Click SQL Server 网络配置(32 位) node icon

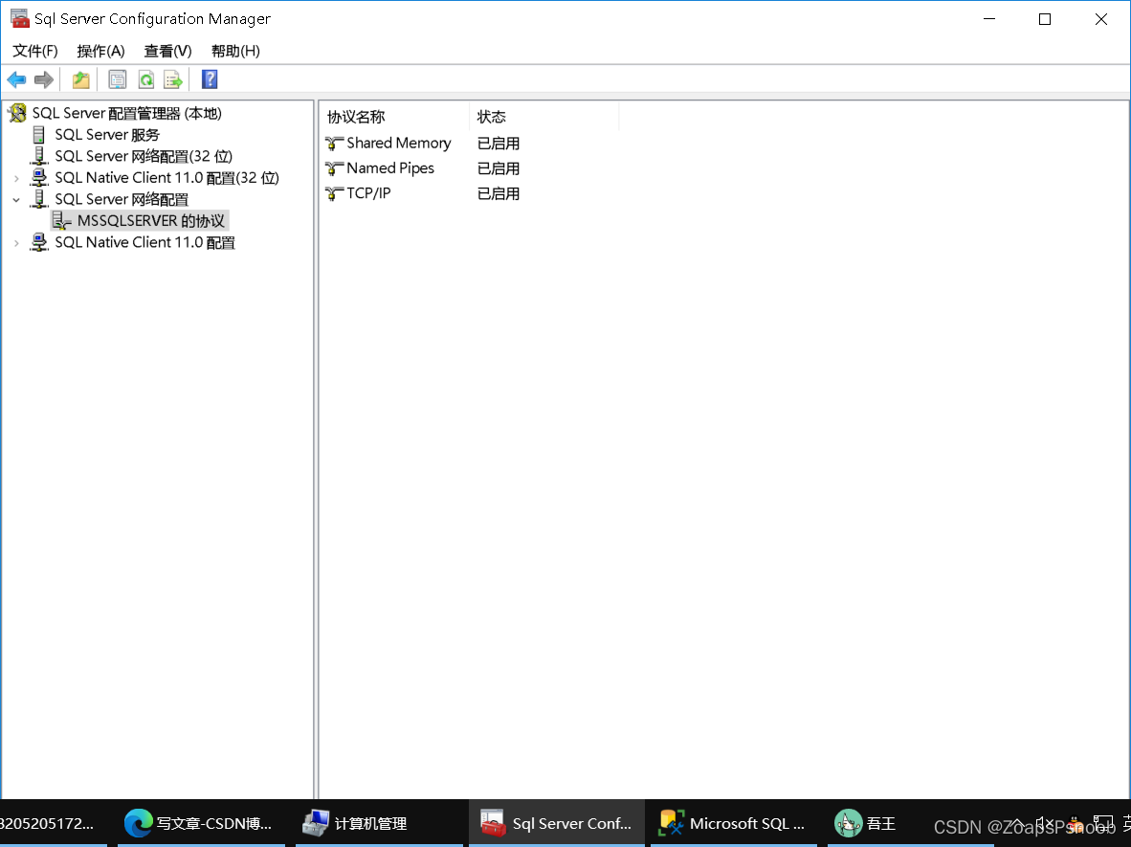[x=39, y=157]
